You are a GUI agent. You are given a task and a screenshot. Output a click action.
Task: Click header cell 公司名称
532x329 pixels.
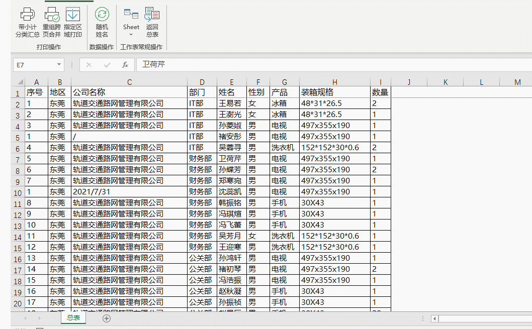(129, 92)
